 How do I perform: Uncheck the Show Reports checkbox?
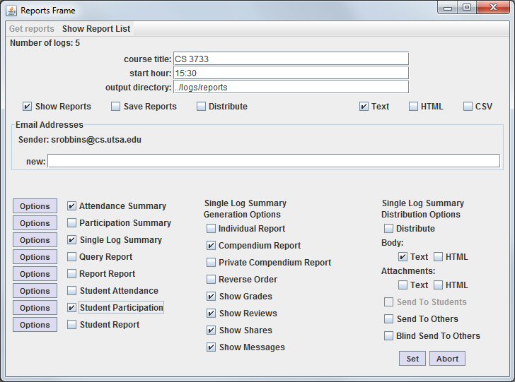tap(28, 107)
